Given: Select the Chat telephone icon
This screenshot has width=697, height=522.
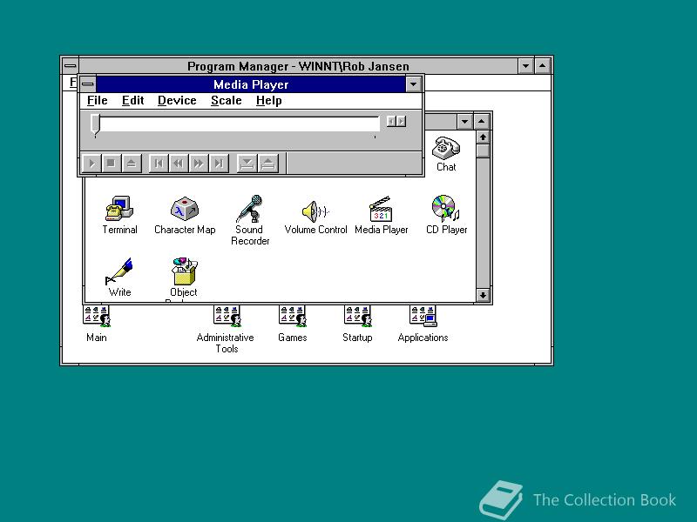Looking at the screenshot, I should click(446, 148).
